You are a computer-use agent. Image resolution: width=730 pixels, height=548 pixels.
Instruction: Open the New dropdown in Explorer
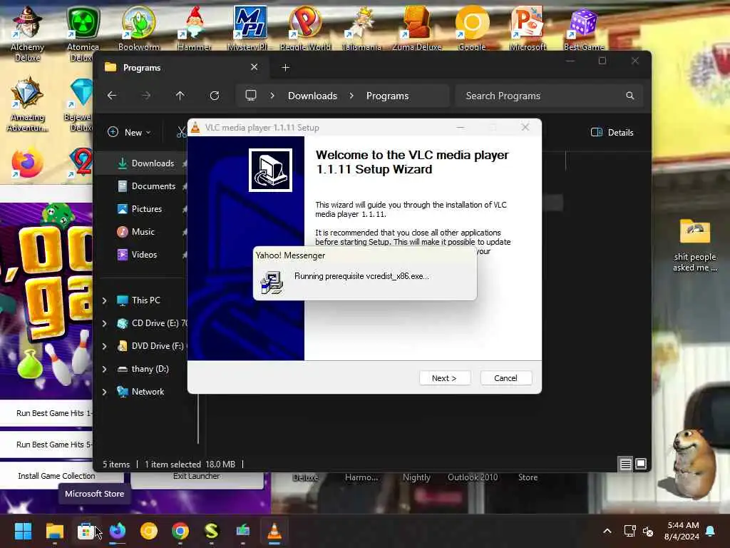(x=130, y=132)
